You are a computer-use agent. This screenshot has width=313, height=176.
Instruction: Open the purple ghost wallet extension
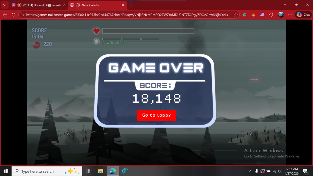point(262,15)
